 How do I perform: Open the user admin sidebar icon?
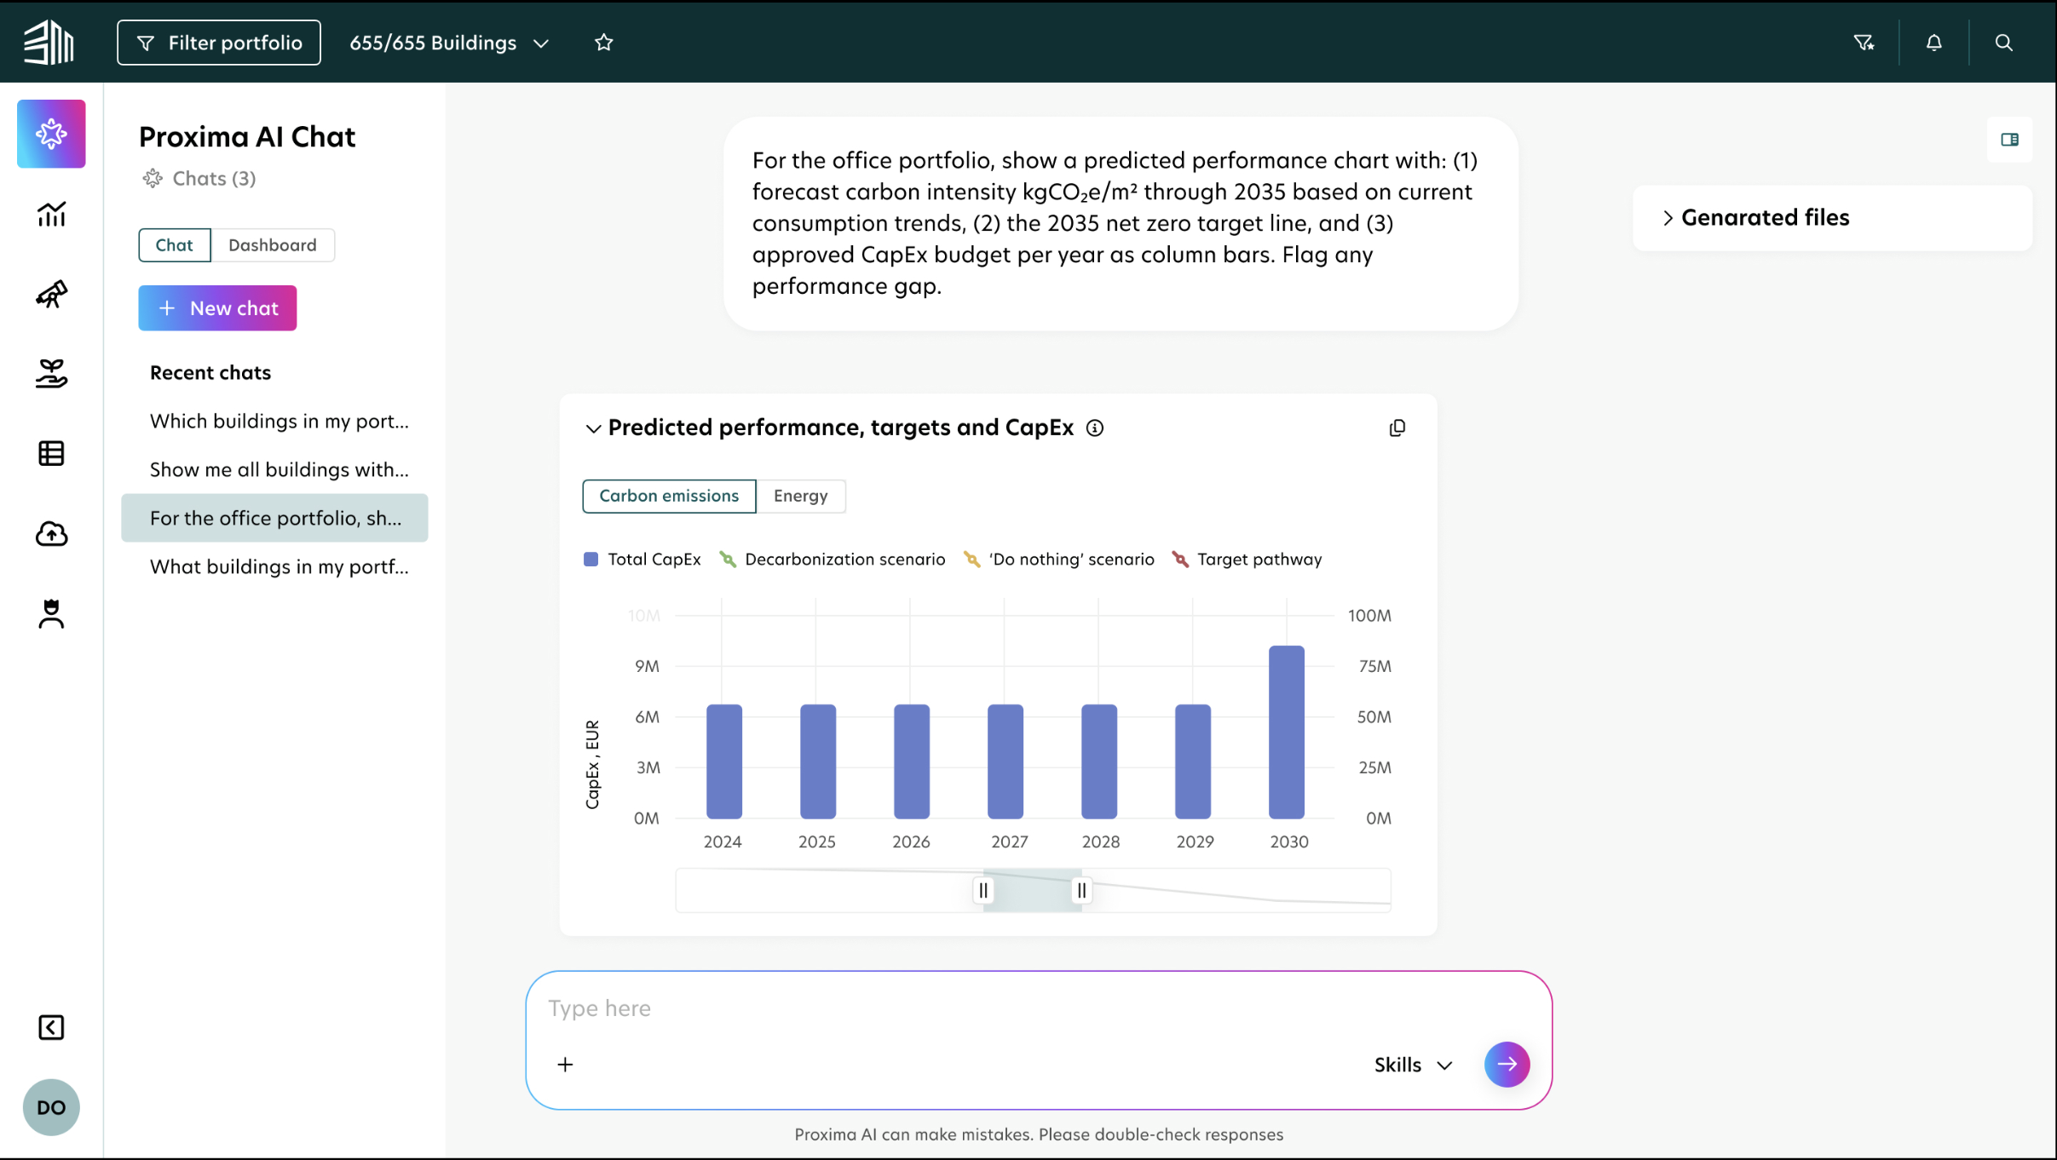pyautogui.click(x=51, y=613)
